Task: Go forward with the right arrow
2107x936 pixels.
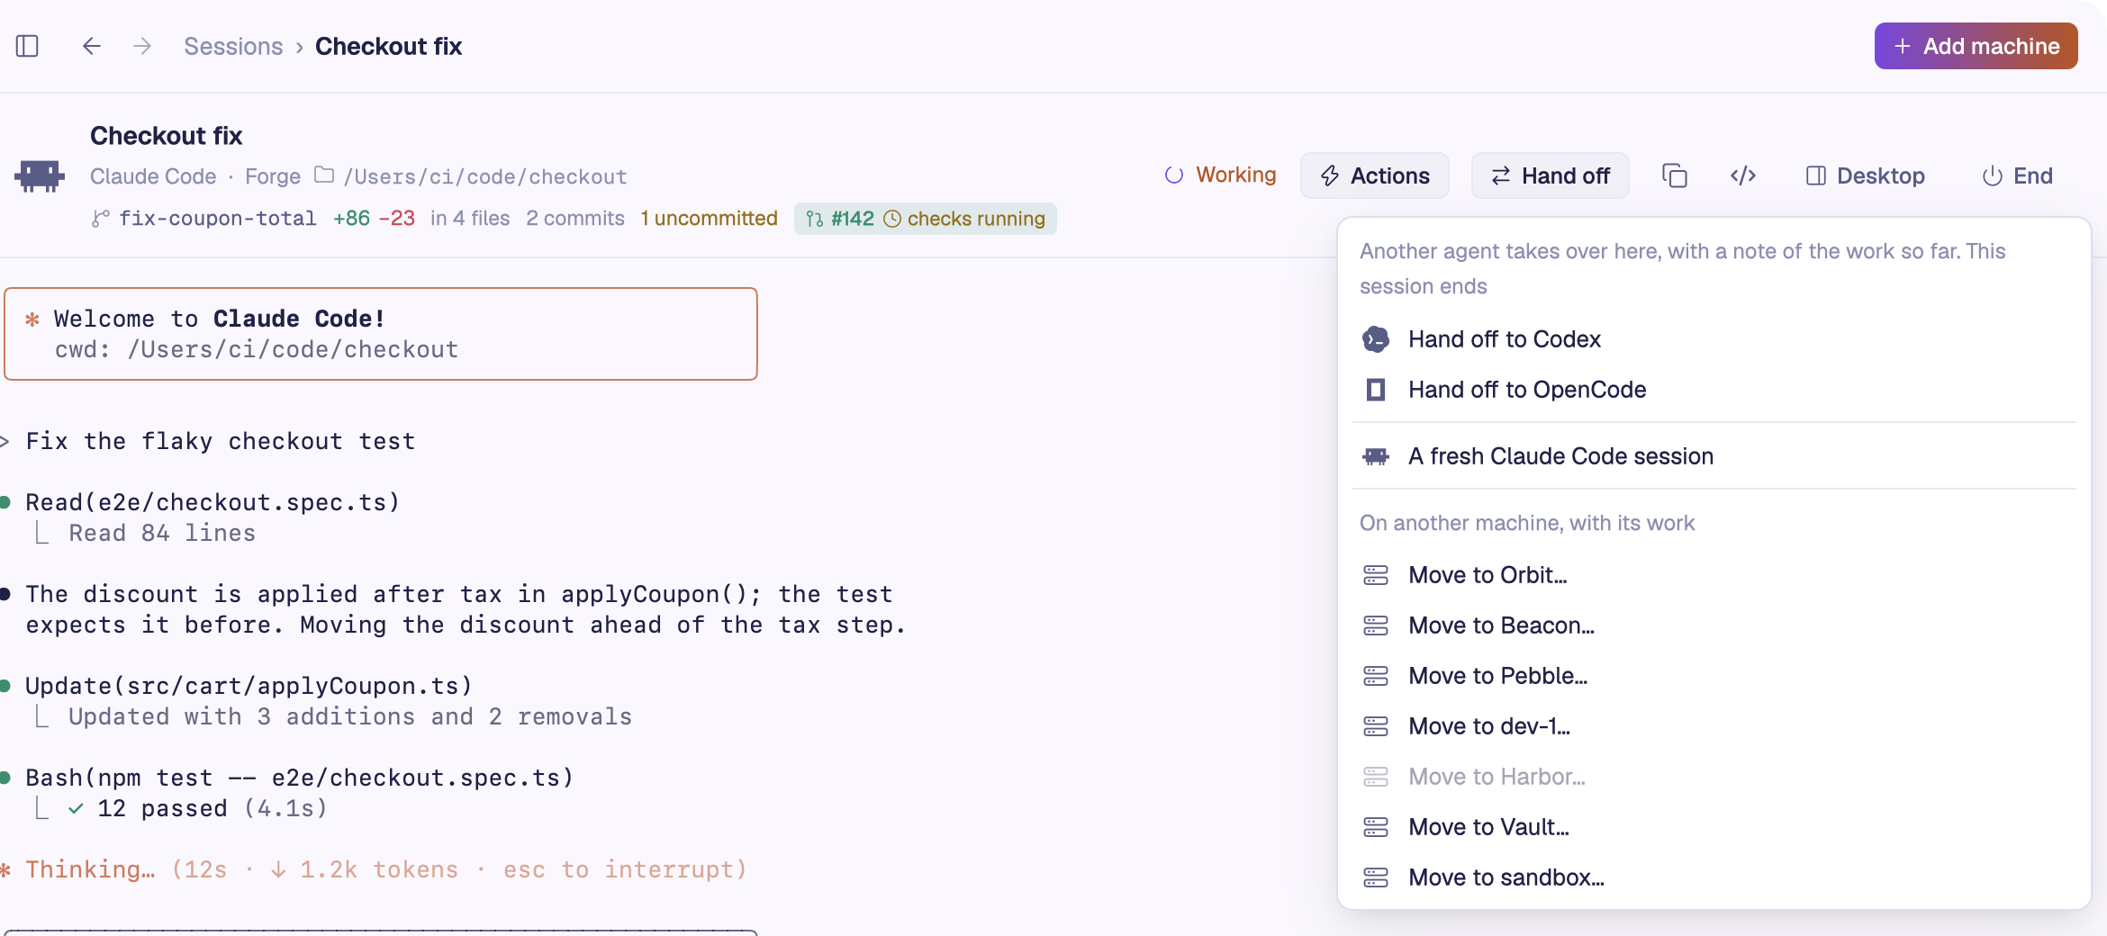Action: [x=142, y=46]
